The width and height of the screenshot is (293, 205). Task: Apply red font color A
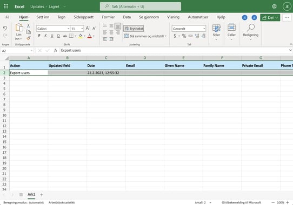coord(90,36)
